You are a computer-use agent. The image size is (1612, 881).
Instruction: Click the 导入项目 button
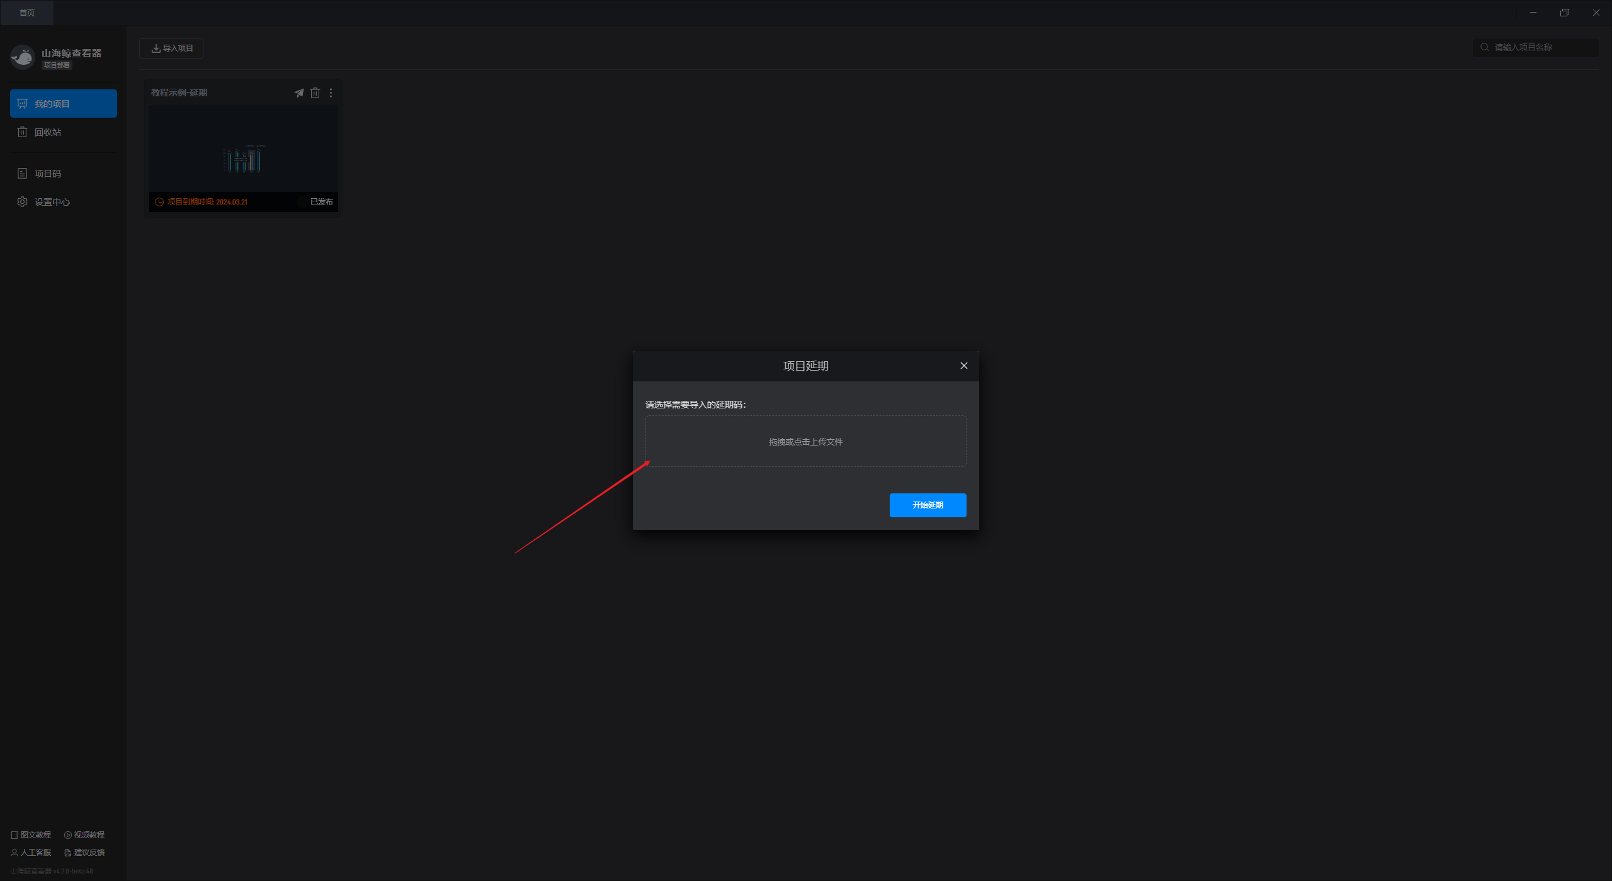(x=171, y=48)
